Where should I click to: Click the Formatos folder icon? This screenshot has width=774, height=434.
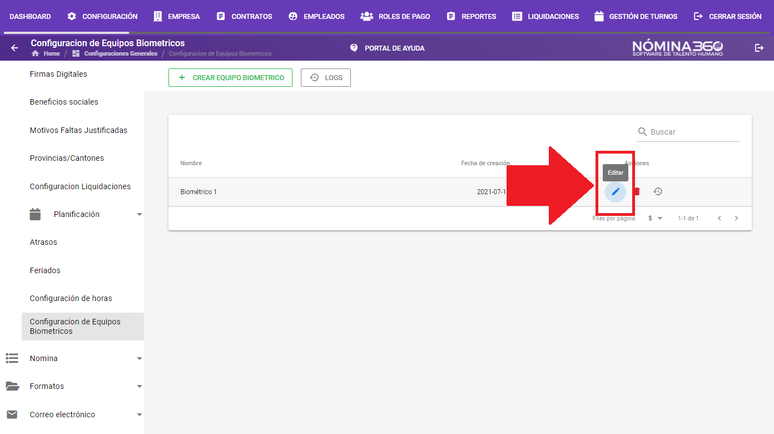pyautogui.click(x=12, y=386)
